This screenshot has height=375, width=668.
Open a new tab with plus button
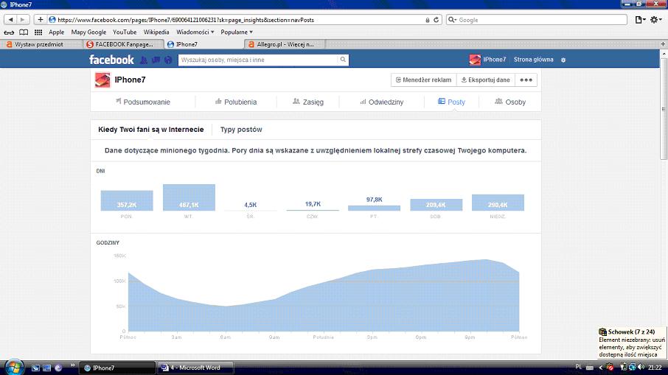tap(663, 44)
